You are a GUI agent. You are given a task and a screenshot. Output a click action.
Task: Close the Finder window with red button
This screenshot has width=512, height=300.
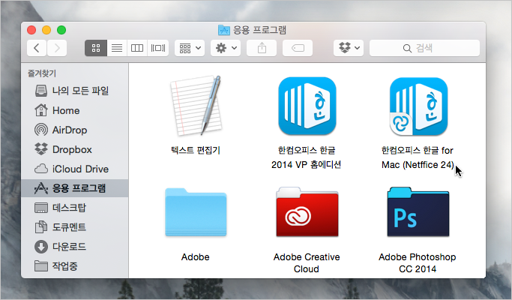31,30
